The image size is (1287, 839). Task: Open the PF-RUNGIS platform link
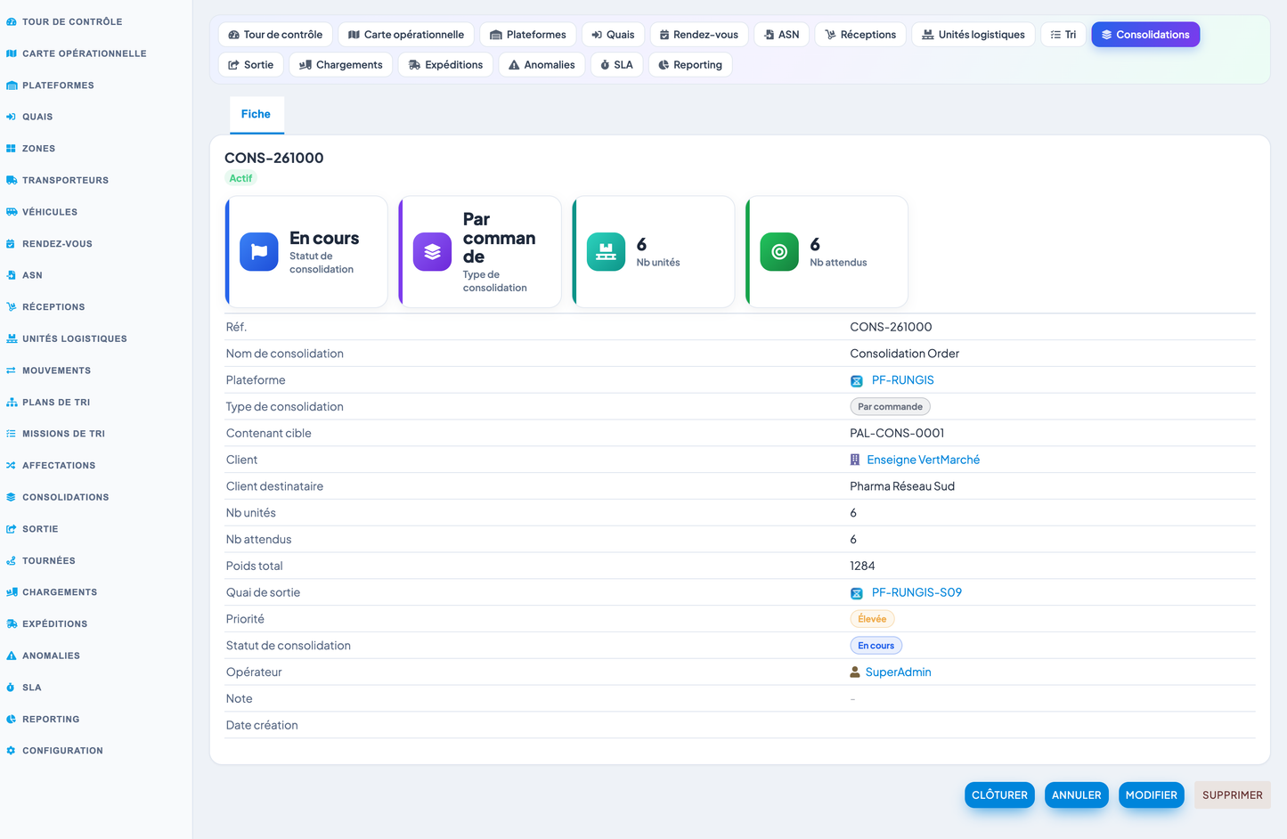click(902, 380)
